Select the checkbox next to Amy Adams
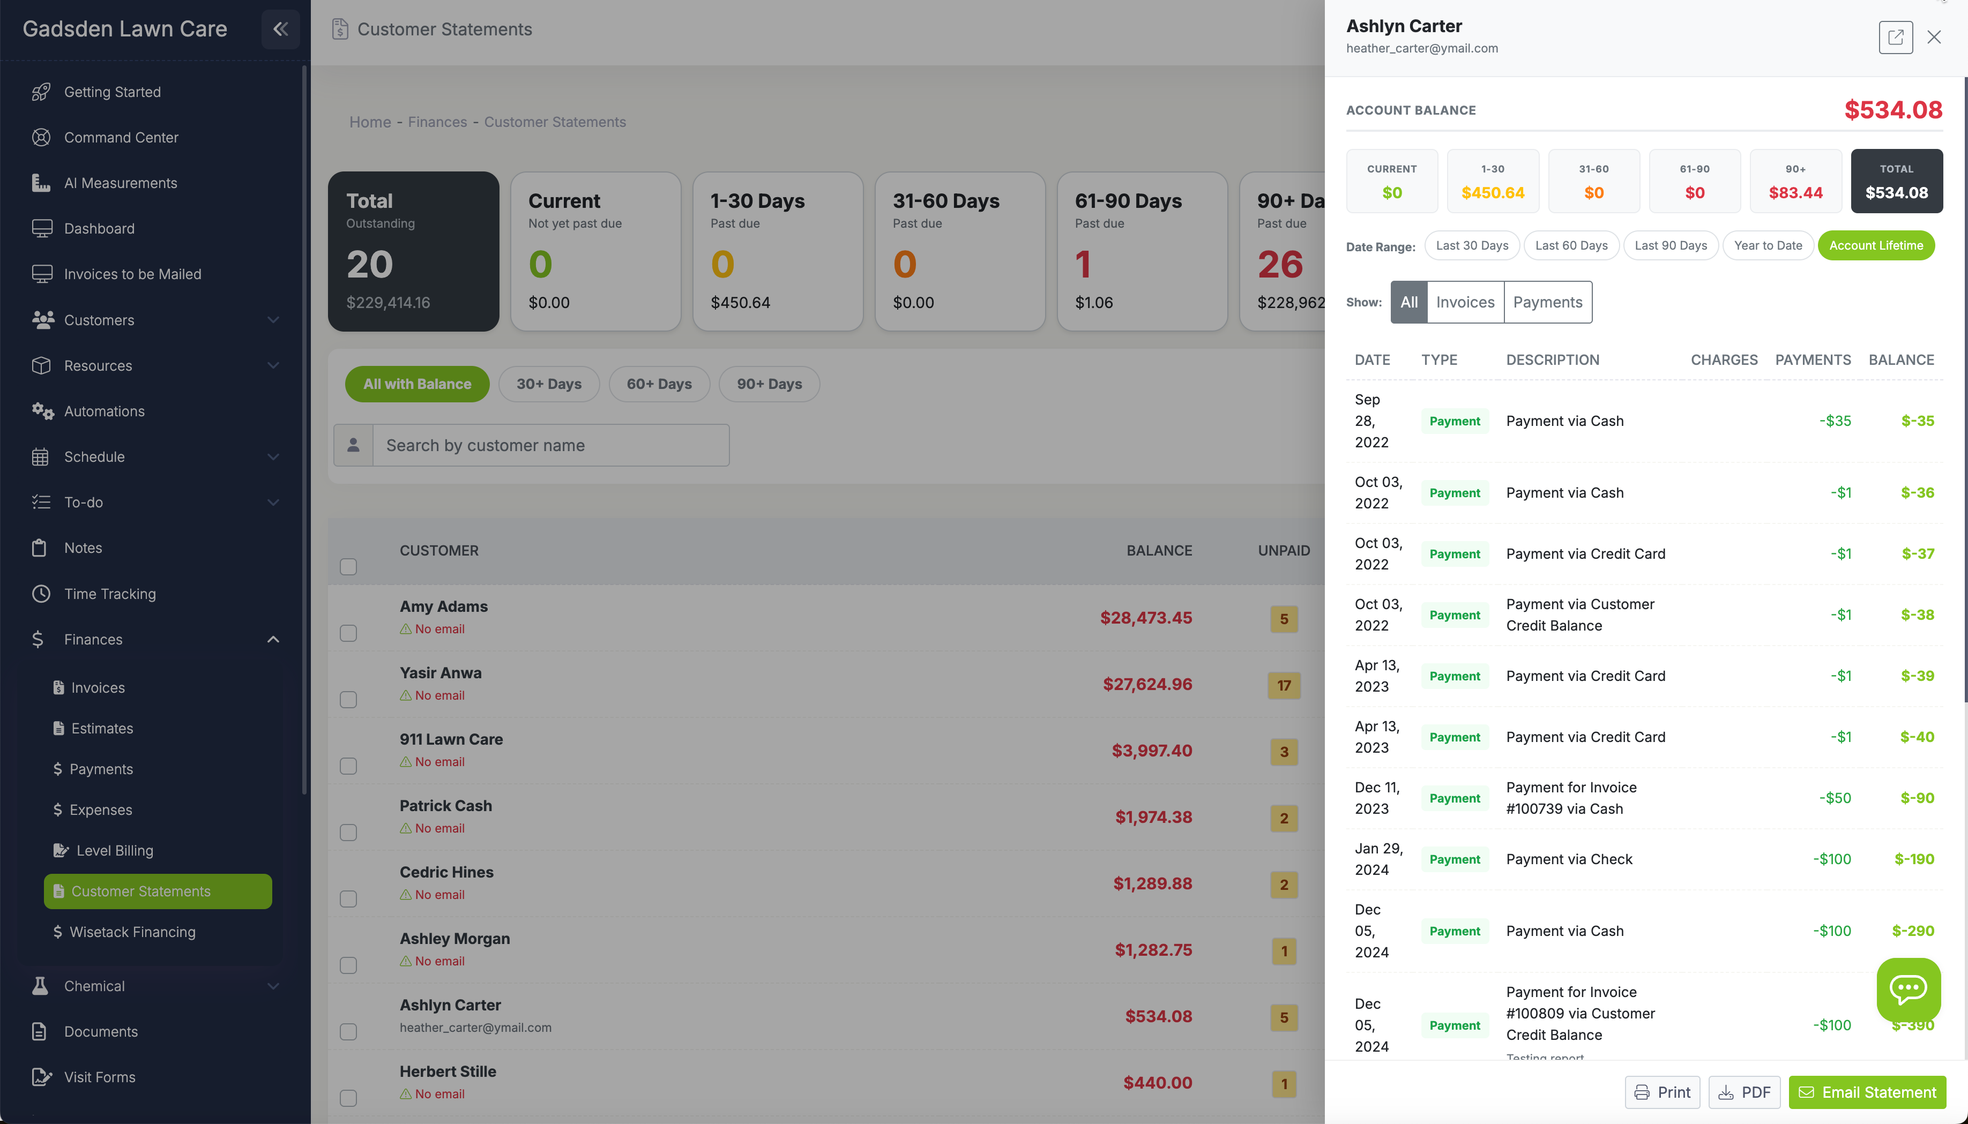Viewport: 1968px width, 1124px height. (x=347, y=633)
